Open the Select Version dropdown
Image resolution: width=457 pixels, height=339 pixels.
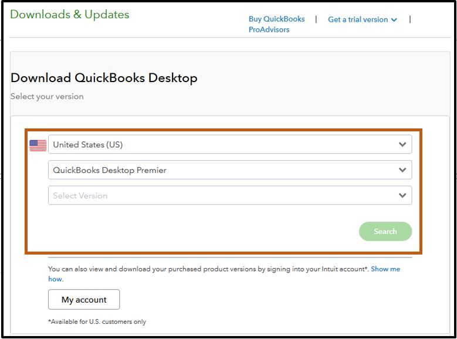[230, 195]
